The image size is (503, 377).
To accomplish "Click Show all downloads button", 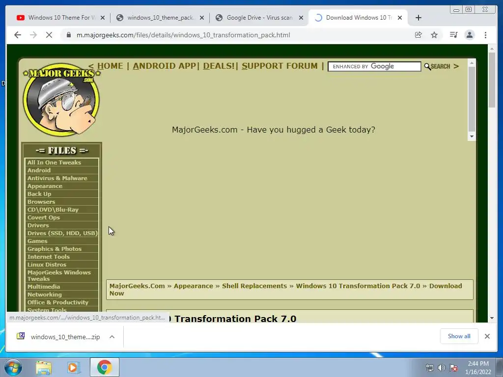I will (x=459, y=336).
